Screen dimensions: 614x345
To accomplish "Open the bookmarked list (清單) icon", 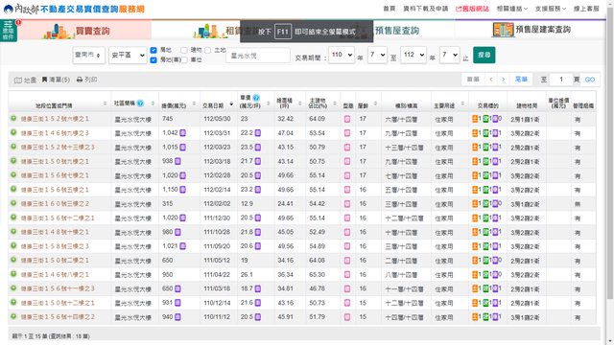I will [44, 80].
